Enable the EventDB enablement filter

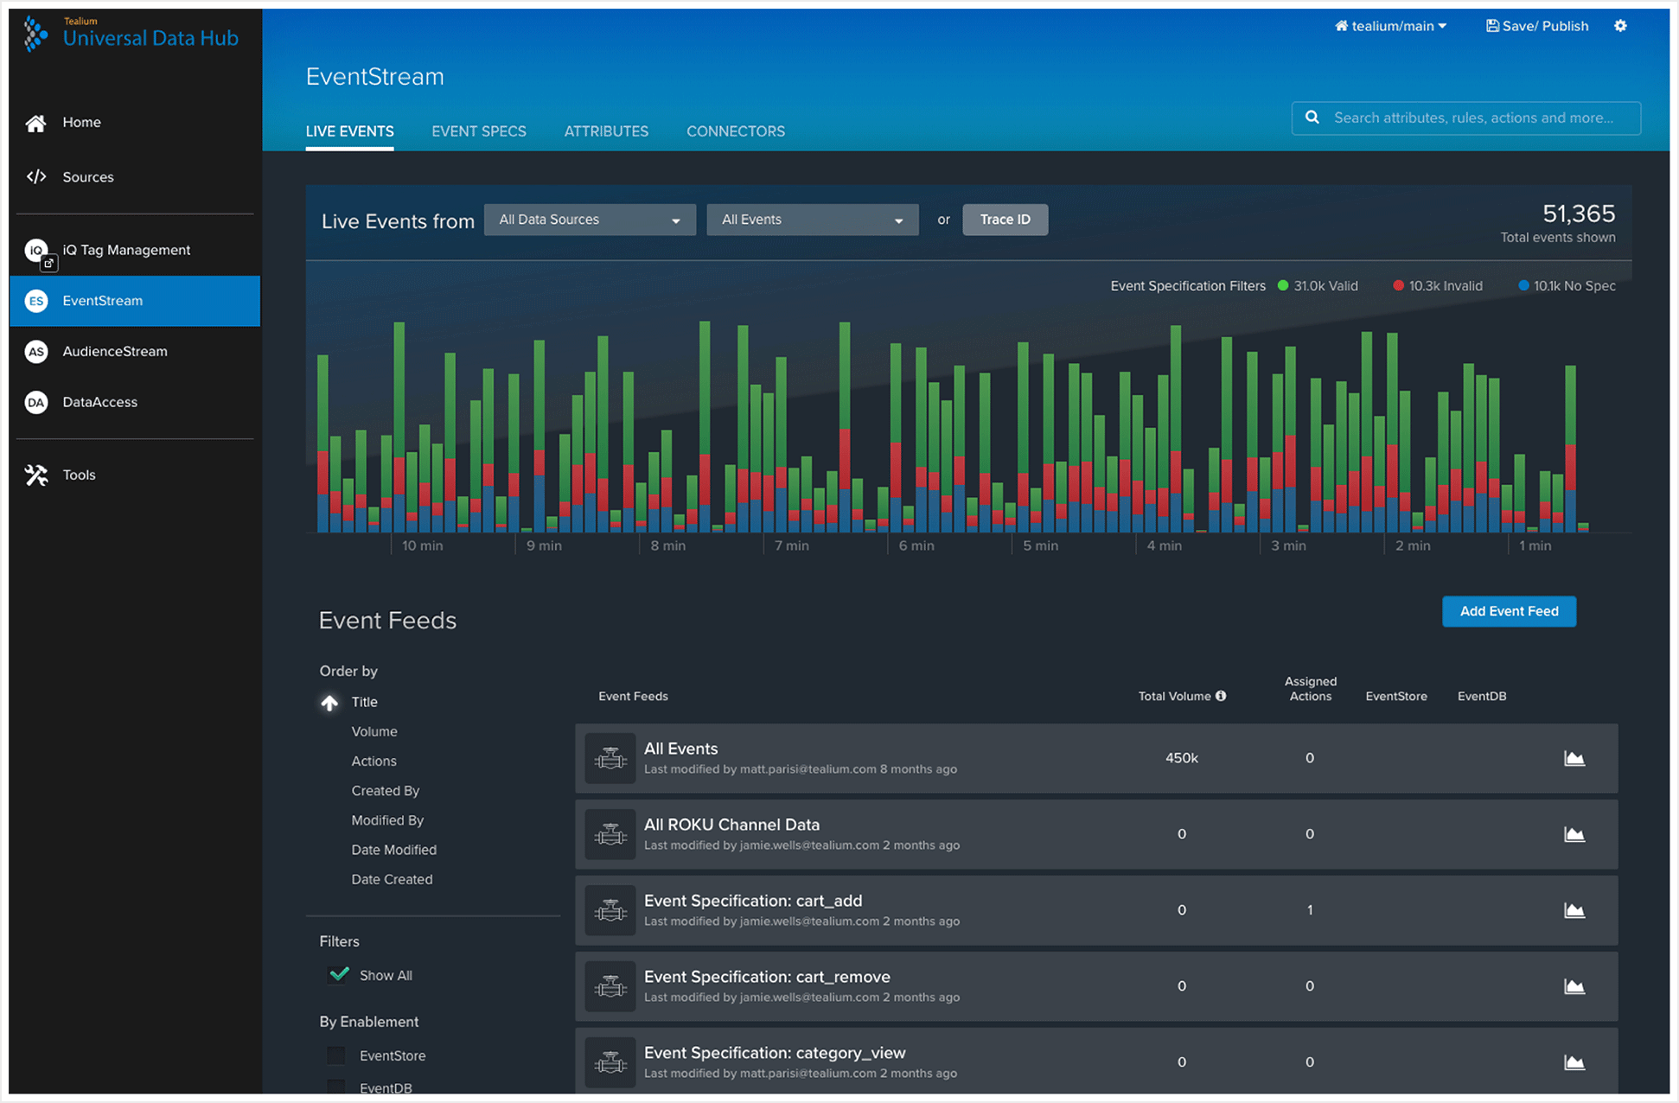(336, 1087)
